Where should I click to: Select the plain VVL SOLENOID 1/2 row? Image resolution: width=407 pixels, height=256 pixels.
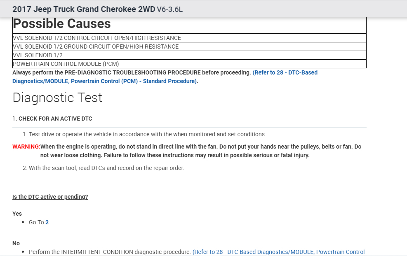coord(38,55)
